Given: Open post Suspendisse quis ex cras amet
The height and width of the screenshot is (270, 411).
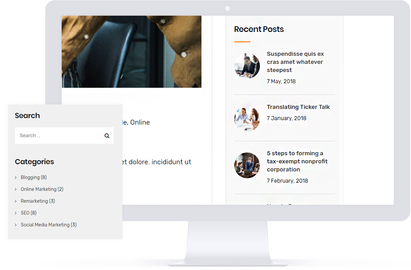Looking at the screenshot, I should (295, 62).
